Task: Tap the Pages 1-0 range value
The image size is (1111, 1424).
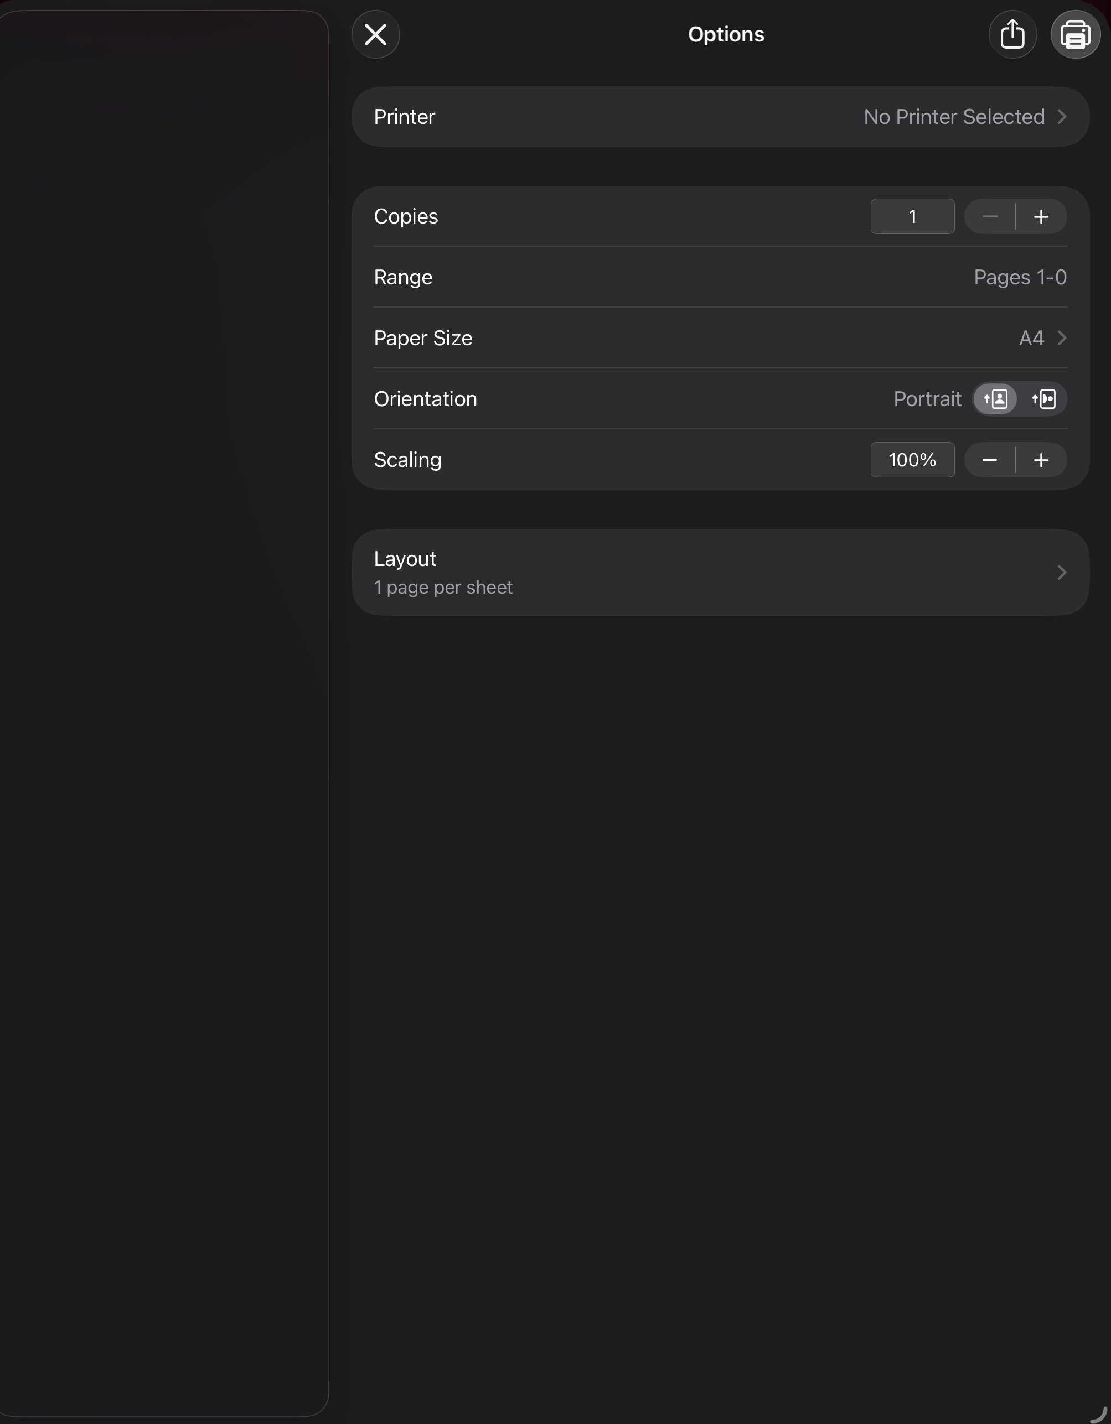Action: coord(1020,278)
